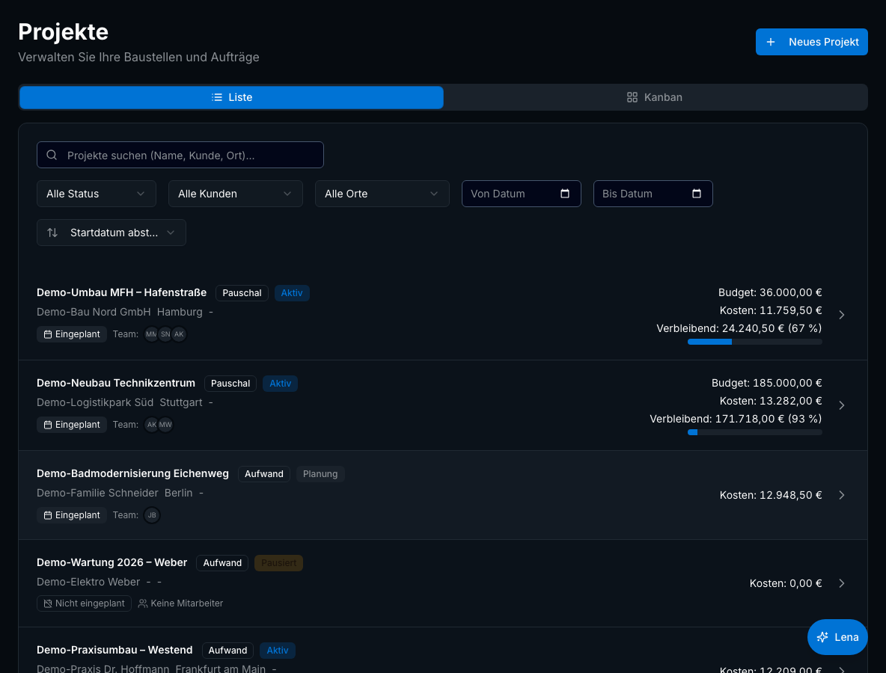Open Badmodernisierung Eichenweg via its chevron arrow
The width and height of the screenshot is (886, 673).
(841, 494)
